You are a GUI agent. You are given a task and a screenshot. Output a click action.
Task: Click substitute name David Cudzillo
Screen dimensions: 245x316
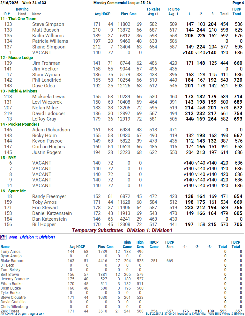[x=13, y=302]
